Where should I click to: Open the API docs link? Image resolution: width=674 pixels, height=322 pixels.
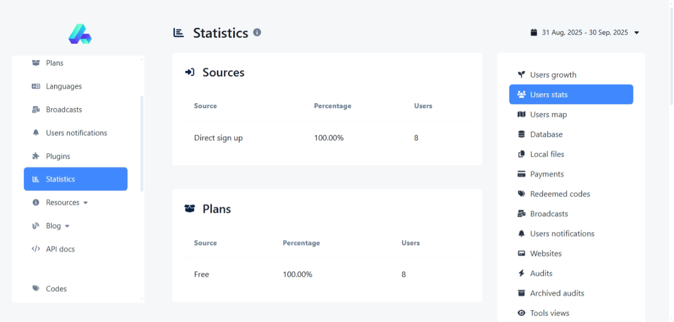(60, 249)
